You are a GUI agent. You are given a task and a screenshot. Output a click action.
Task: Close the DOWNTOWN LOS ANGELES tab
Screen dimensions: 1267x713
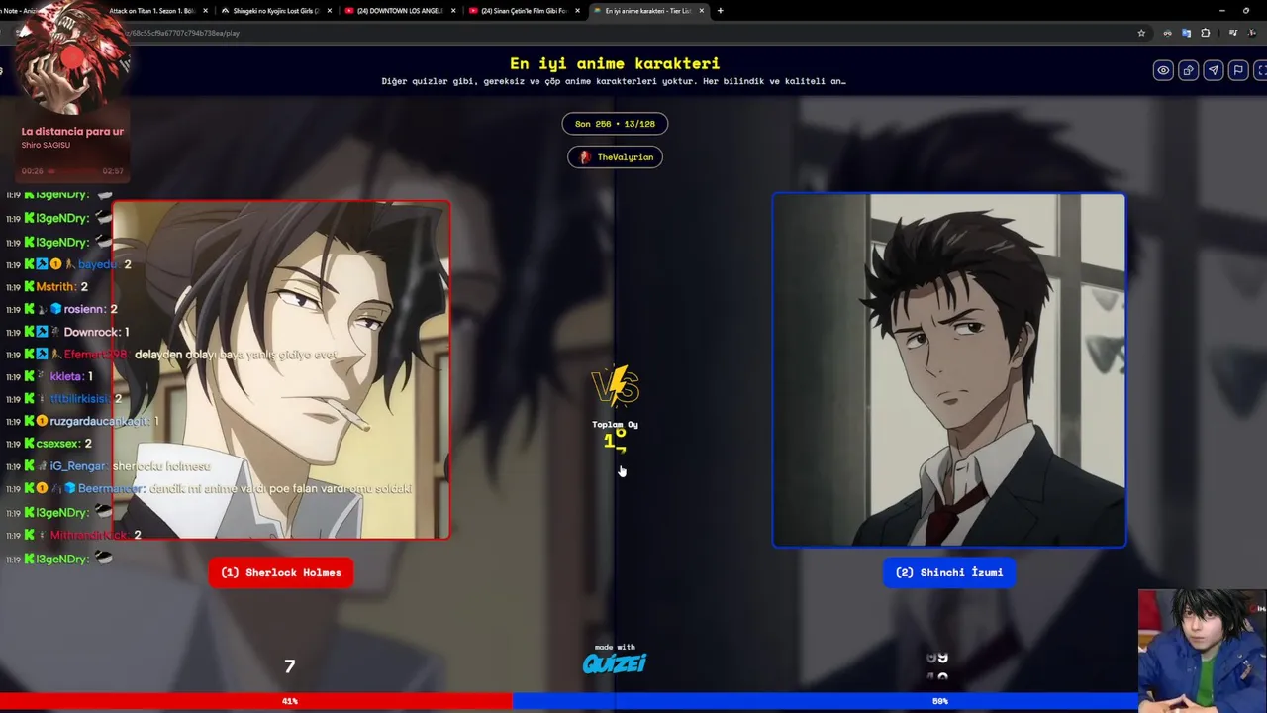coord(453,11)
